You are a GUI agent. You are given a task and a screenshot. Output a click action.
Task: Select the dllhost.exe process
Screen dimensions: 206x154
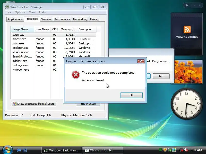54,39
